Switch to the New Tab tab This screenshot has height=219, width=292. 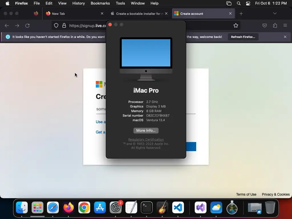point(74,14)
